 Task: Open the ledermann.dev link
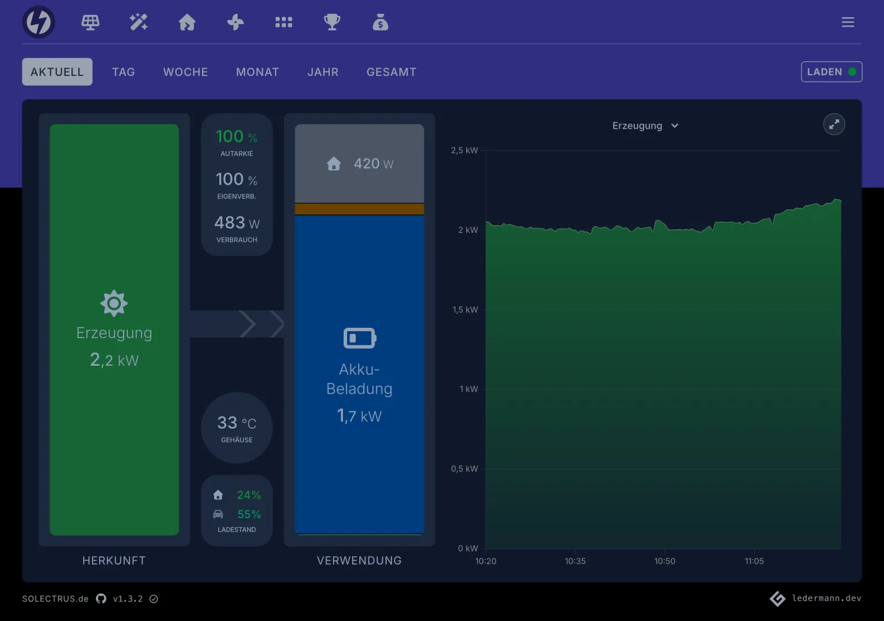coord(826,599)
